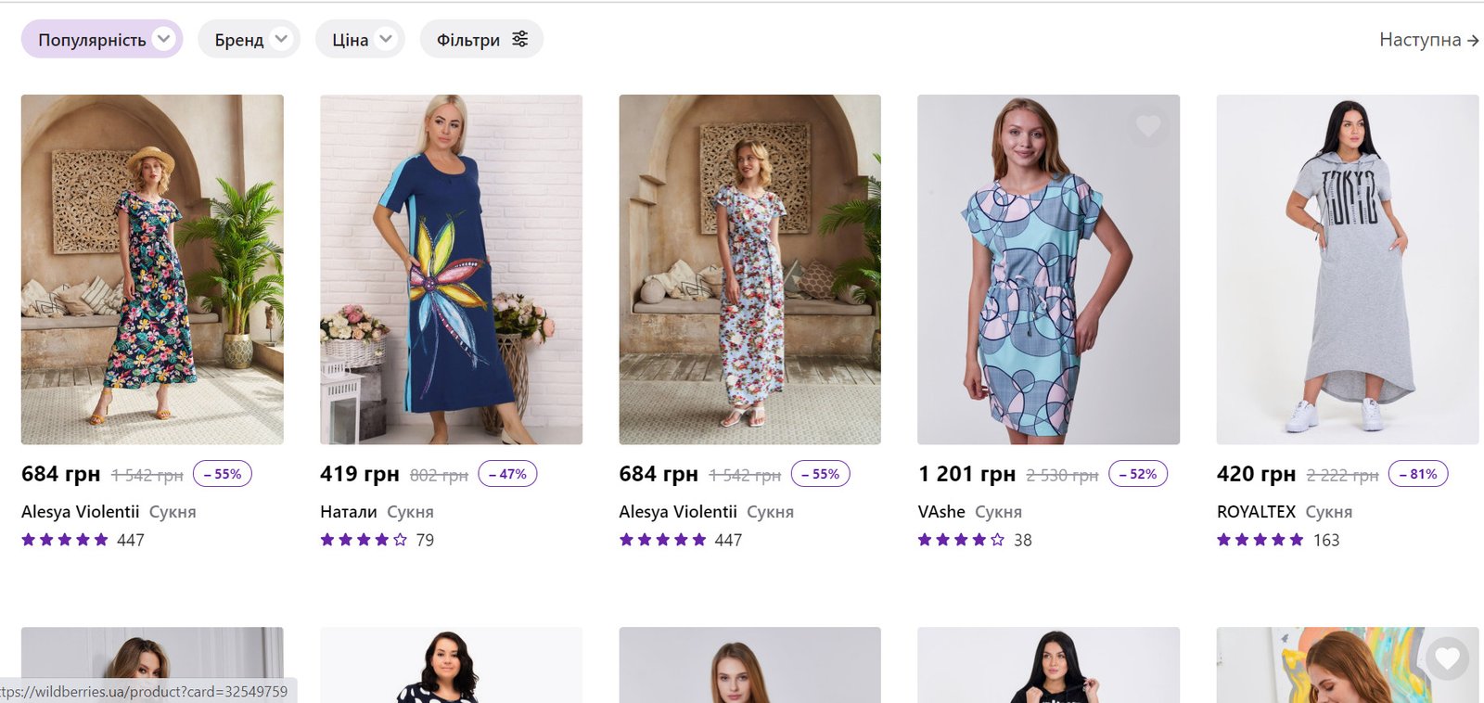
Task: Open the Фільтри filters panel
Action: tap(481, 40)
